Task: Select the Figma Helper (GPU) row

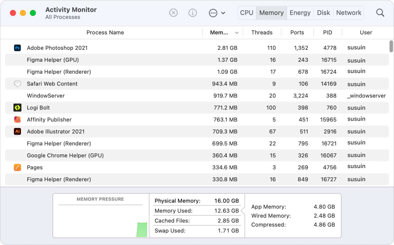Action: [197, 60]
